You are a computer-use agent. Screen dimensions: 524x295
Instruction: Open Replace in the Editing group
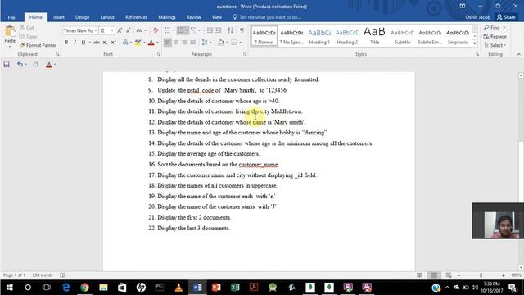click(495, 36)
